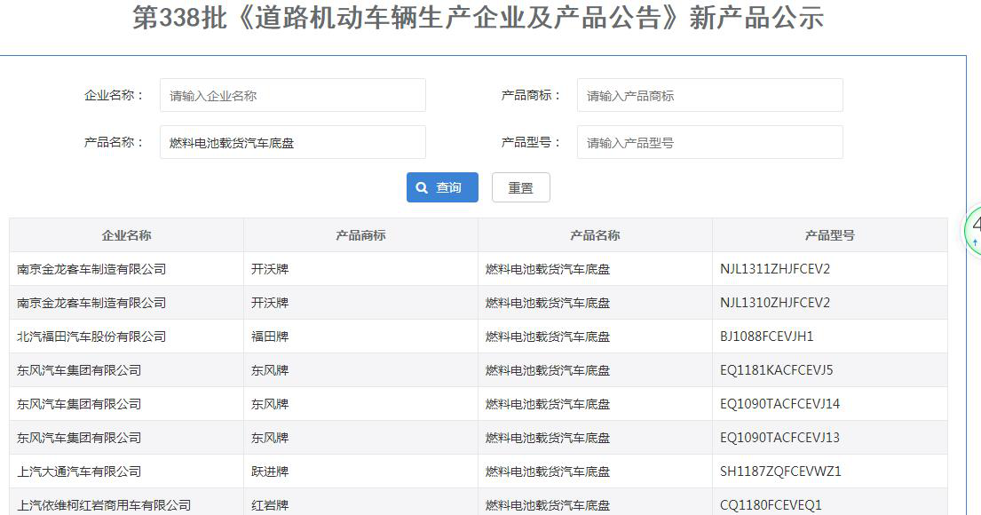981x515 pixels.
Task: Select model CQ1180FCEVEQ1 cell
Action: [x=829, y=503]
